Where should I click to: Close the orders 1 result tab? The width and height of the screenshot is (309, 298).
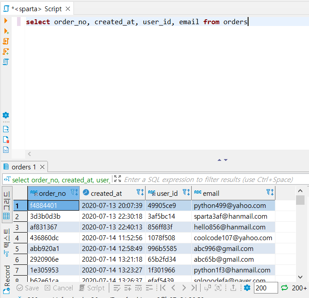coord(42,167)
